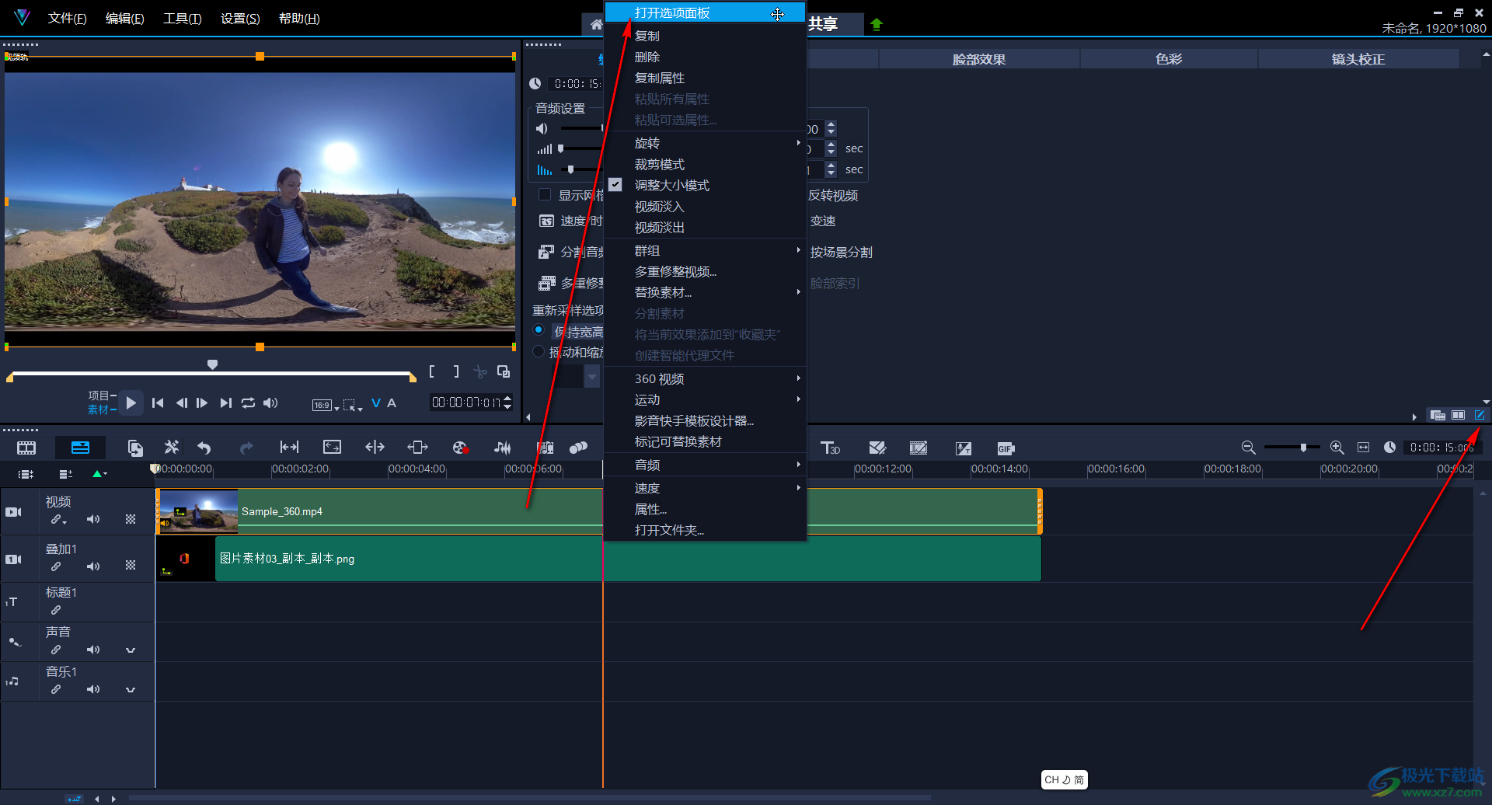Zoom in the timeline

(x=1337, y=448)
